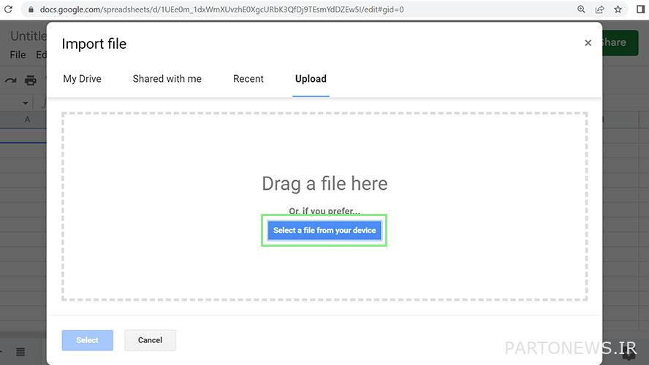Open the Recent tab
649x365 pixels.
tap(248, 79)
